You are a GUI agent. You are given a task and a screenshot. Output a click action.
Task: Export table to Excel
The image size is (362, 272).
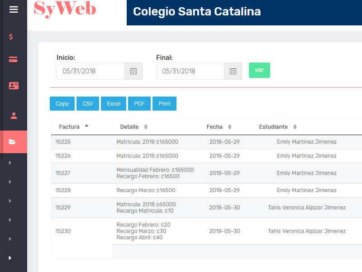[114, 104]
